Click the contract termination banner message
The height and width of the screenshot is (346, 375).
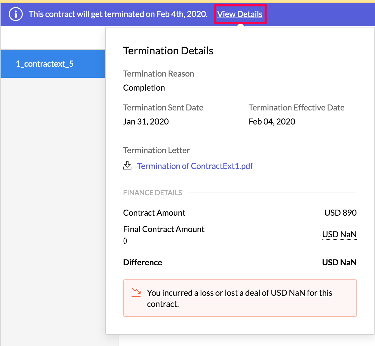(x=118, y=14)
